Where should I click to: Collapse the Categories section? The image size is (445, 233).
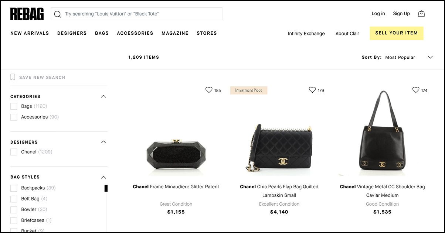coord(103,96)
